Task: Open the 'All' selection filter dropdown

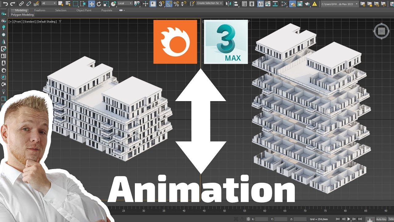Action: [x=49, y=3]
